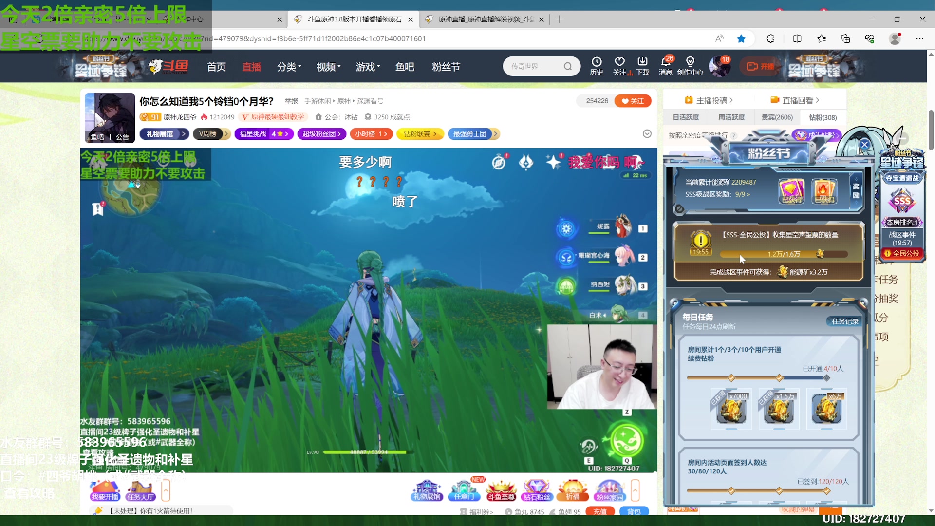Open 礼物展馆 icon below the player
This screenshot has width=935, height=526.
427,490
